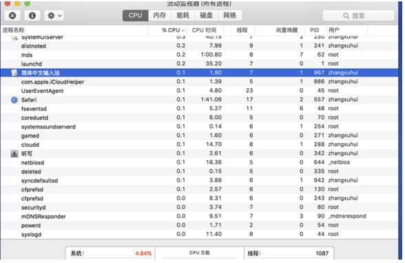Click the 搜索 search field
405x263 pixels.
[358, 16]
